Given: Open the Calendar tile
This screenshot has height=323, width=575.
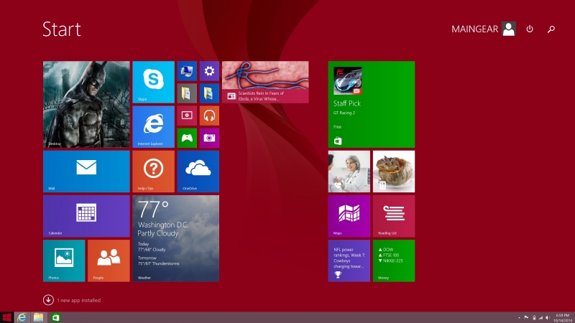Looking at the screenshot, I should (86, 216).
